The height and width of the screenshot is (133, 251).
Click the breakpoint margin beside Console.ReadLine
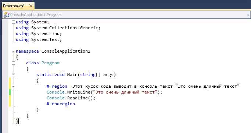pyautogui.click(x=5, y=98)
